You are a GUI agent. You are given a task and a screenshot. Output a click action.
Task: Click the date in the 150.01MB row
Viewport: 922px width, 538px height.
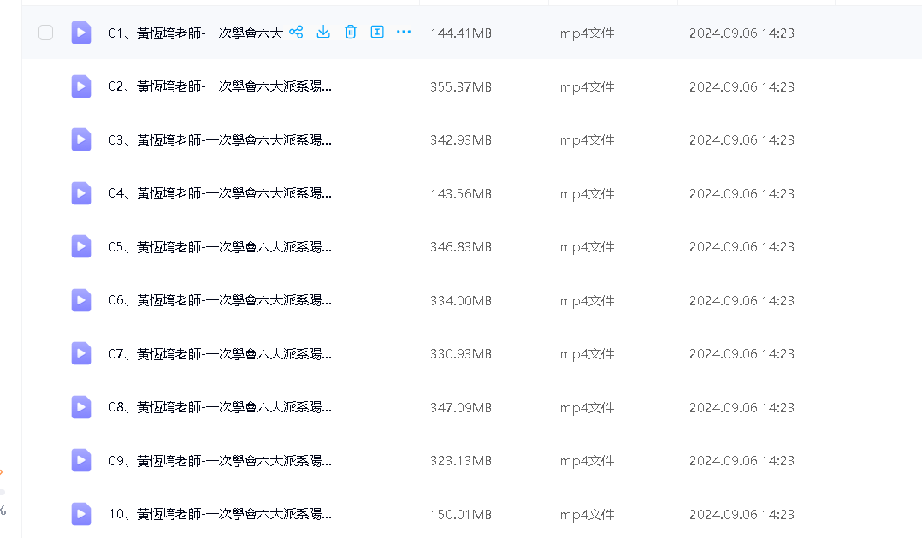742,514
